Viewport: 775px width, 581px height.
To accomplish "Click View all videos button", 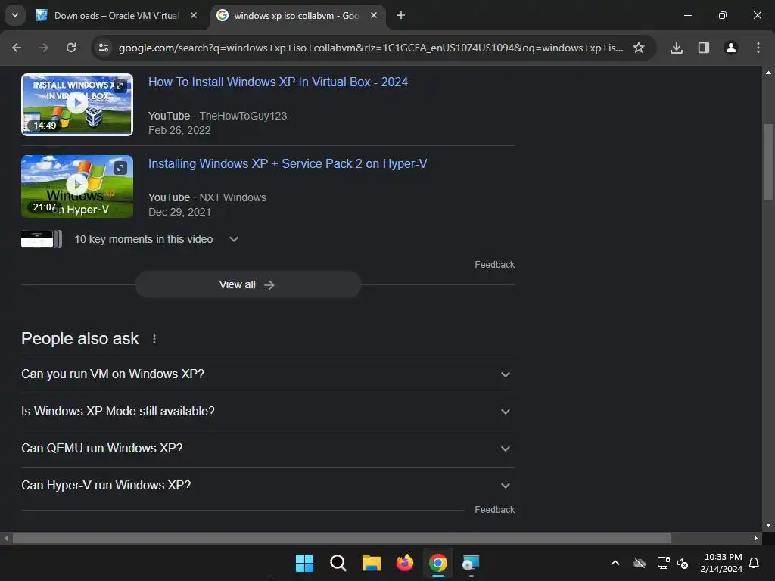I will coord(248,284).
